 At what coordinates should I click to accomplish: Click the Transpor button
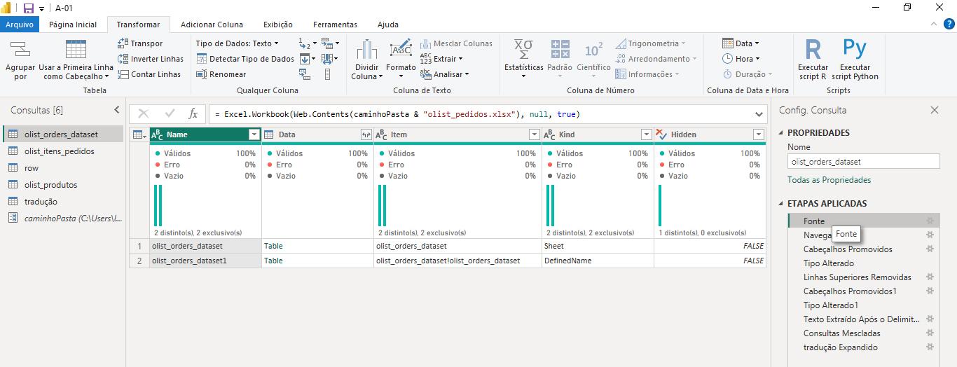pos(140,43)
